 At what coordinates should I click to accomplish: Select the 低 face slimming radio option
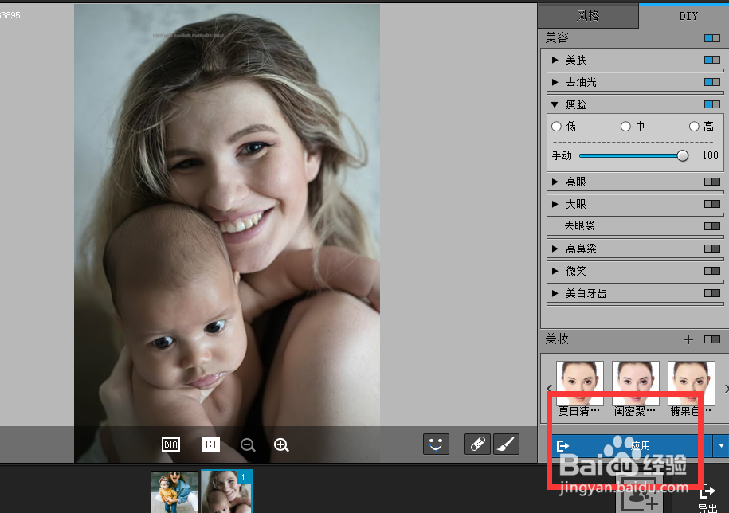pos(557,127)
